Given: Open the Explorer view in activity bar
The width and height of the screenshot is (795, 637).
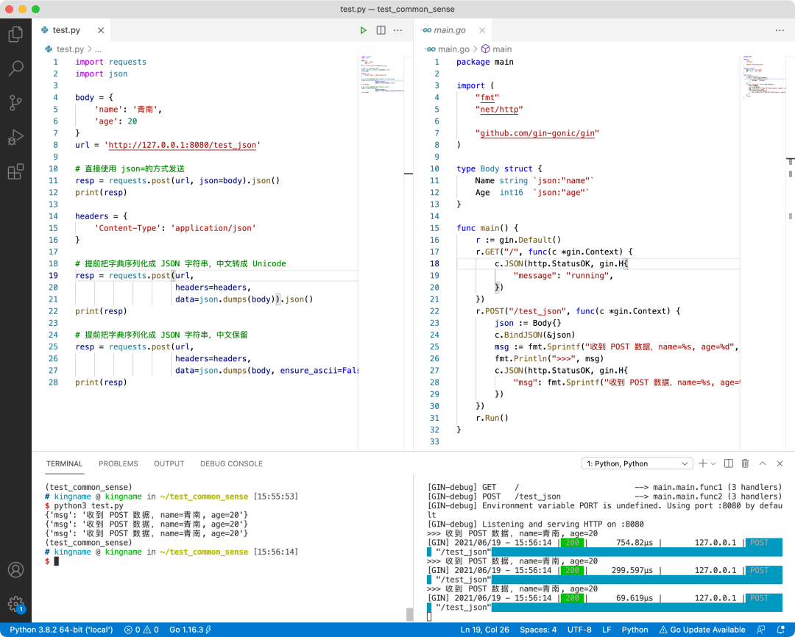Looking at the screenshot, I should click(x=15, y=34).
